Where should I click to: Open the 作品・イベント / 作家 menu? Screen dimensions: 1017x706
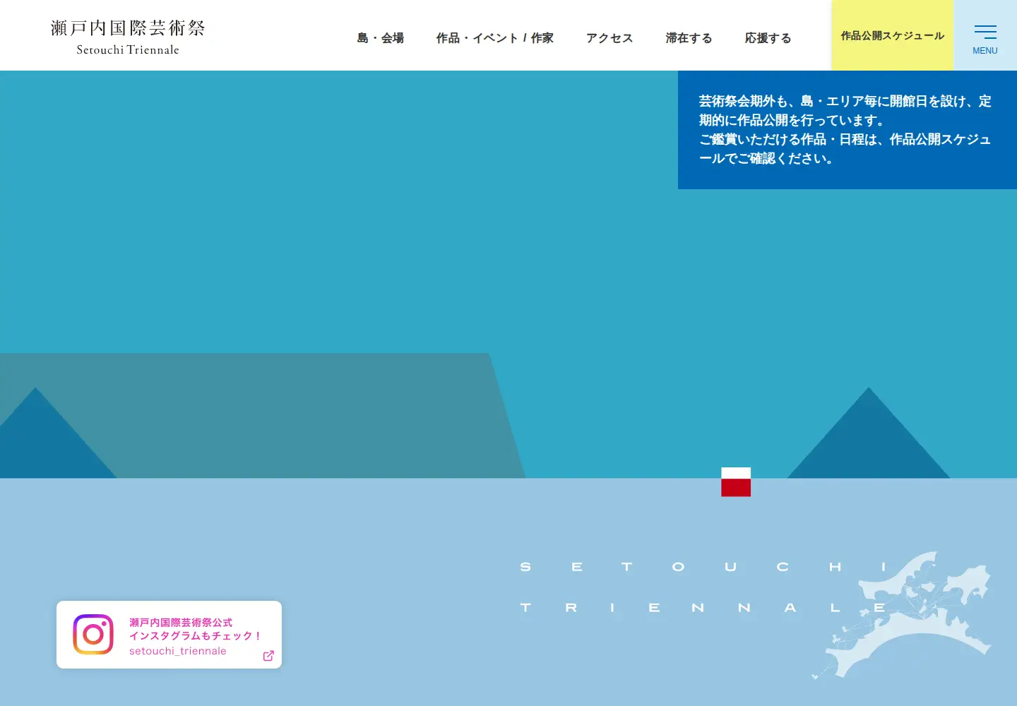point(495,38)
